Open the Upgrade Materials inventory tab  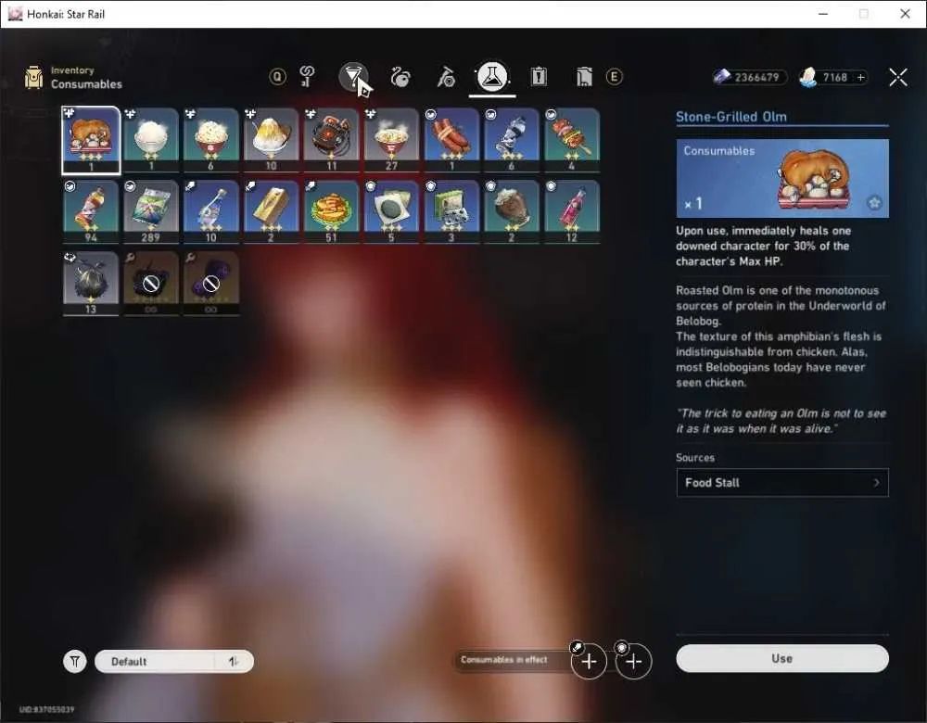pyautogui.click(x=308, y=76)
